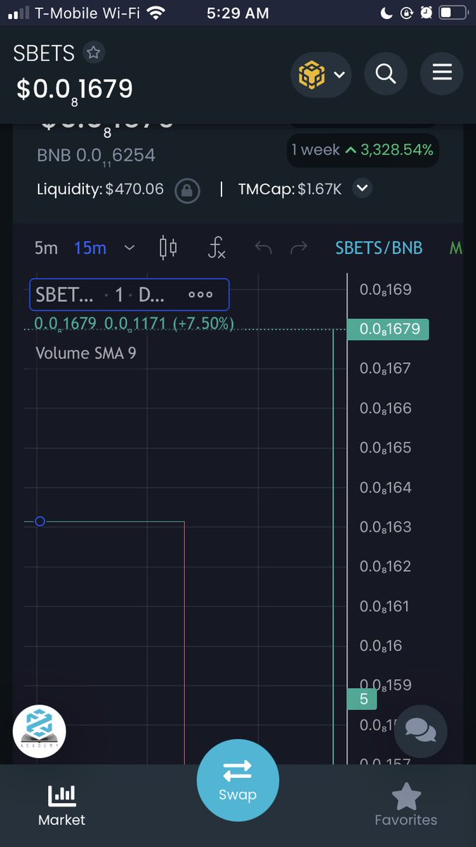Image resolution: width=476 pixels, height=847 pixels.
Task: Click the header price $0.0₈1679
Action: [75, 90]
